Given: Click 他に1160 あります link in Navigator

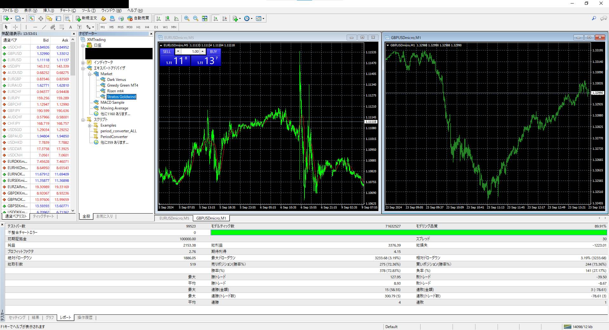Looking at the screenshot, I should coord(115,114).
